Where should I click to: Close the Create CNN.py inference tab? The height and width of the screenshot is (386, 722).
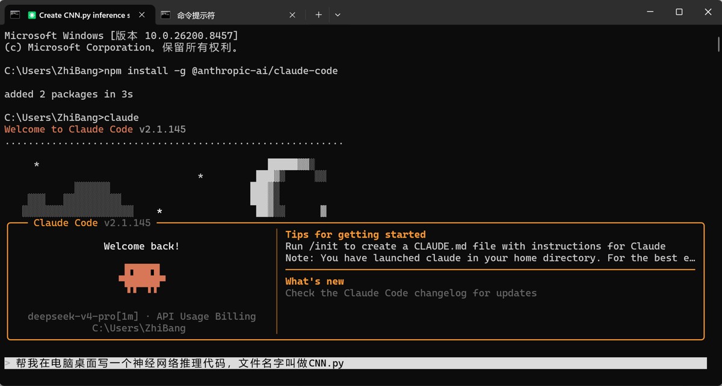(x=143, y=15)
